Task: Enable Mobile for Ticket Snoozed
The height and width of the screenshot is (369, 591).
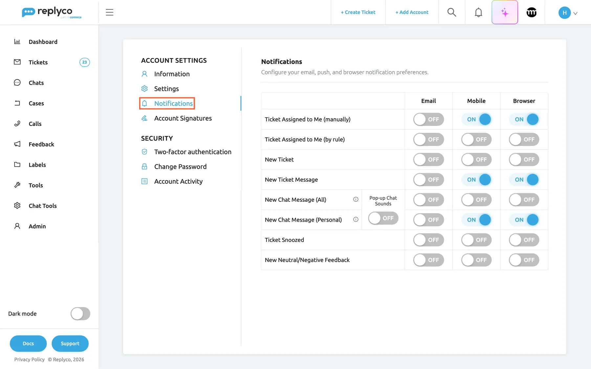Action: pos(476,240)
